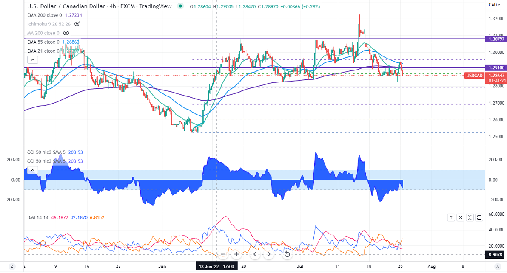Click the 60.0000 DMI axis label
507x273 pixels.
point(496,214)
